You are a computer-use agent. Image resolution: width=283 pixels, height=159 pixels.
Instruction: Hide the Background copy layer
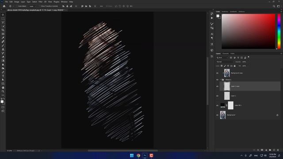pos(217,73)
